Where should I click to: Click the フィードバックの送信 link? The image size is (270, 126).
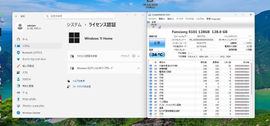(x=81, y=87)
